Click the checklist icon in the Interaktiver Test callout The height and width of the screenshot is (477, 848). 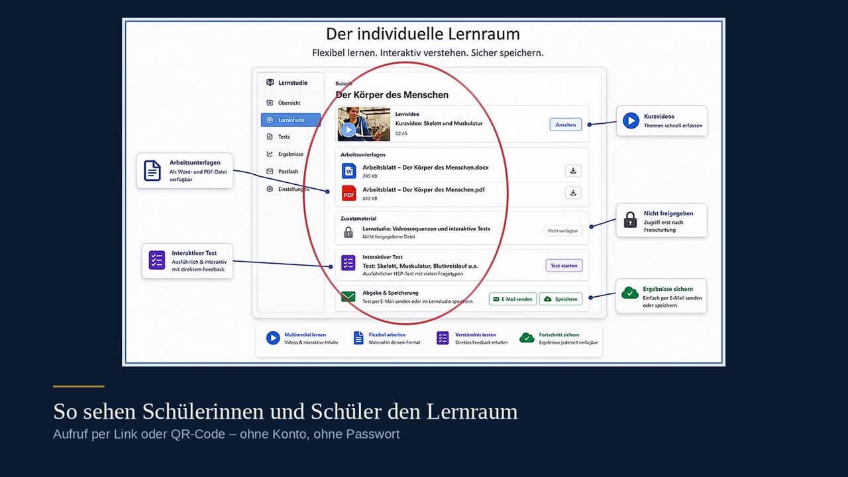[x=157, y=260]
